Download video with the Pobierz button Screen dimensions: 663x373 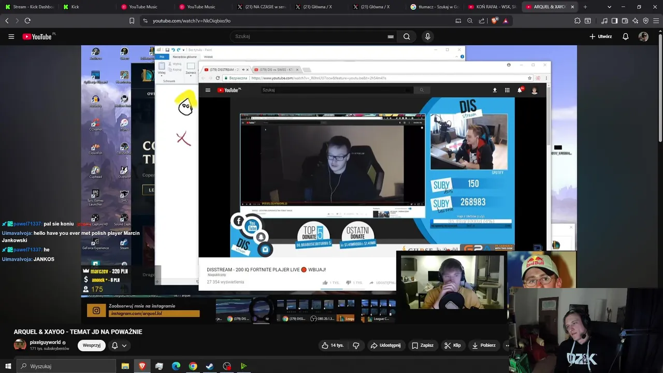484,346
